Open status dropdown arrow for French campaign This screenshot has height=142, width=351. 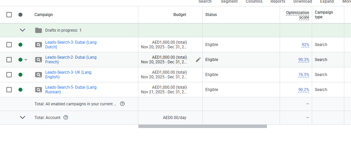tap(26, 60)
